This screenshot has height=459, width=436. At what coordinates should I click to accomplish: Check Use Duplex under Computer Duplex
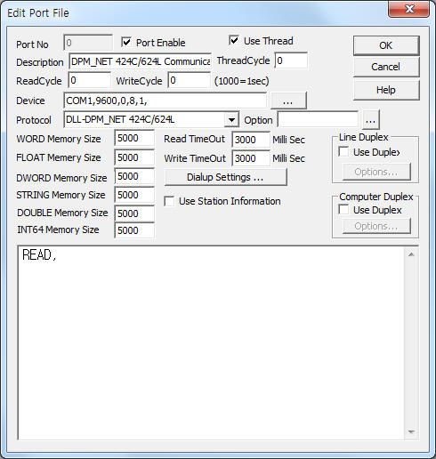(343, 210)
